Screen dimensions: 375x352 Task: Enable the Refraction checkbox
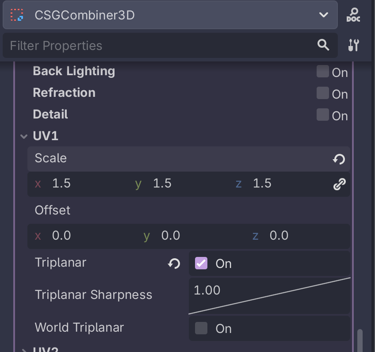(x=323, y=93)
